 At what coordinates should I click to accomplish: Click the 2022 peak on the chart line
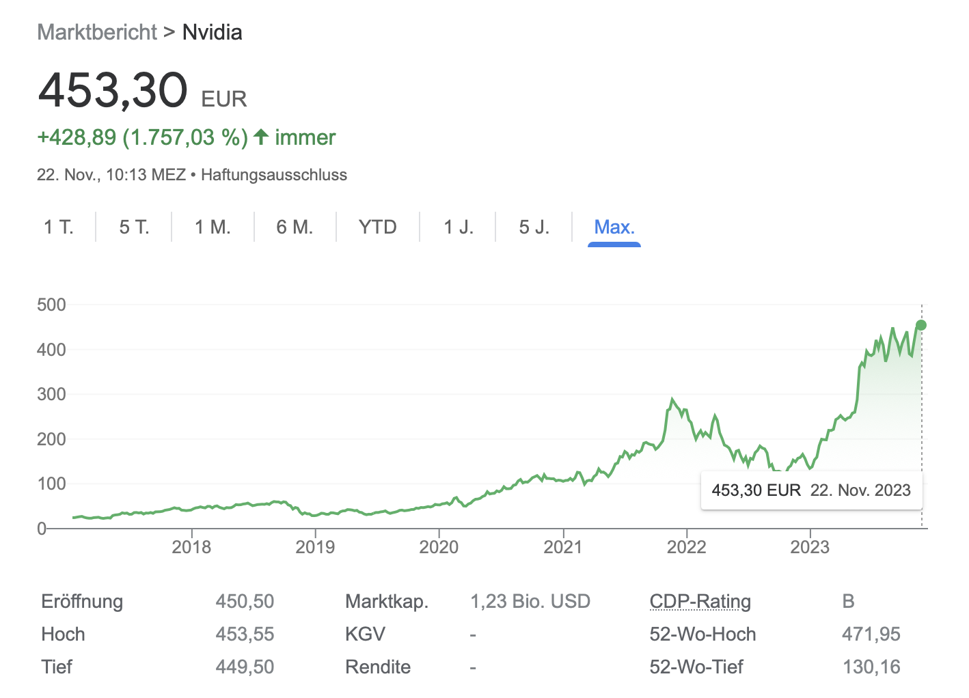click(x=672, y=400)
